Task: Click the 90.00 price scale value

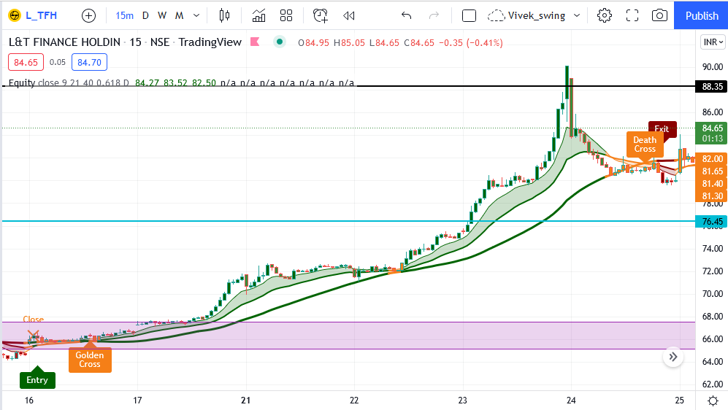Action: coord(712,67)
